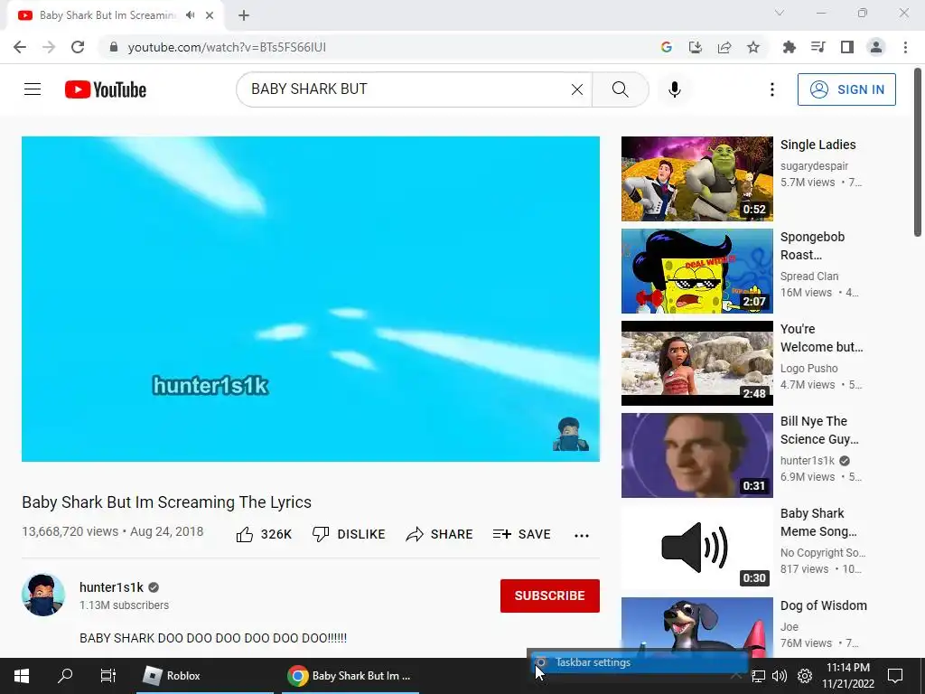
Task: Open Bill Nye The Science Guy thumbnail
Action: pos(696,455)
